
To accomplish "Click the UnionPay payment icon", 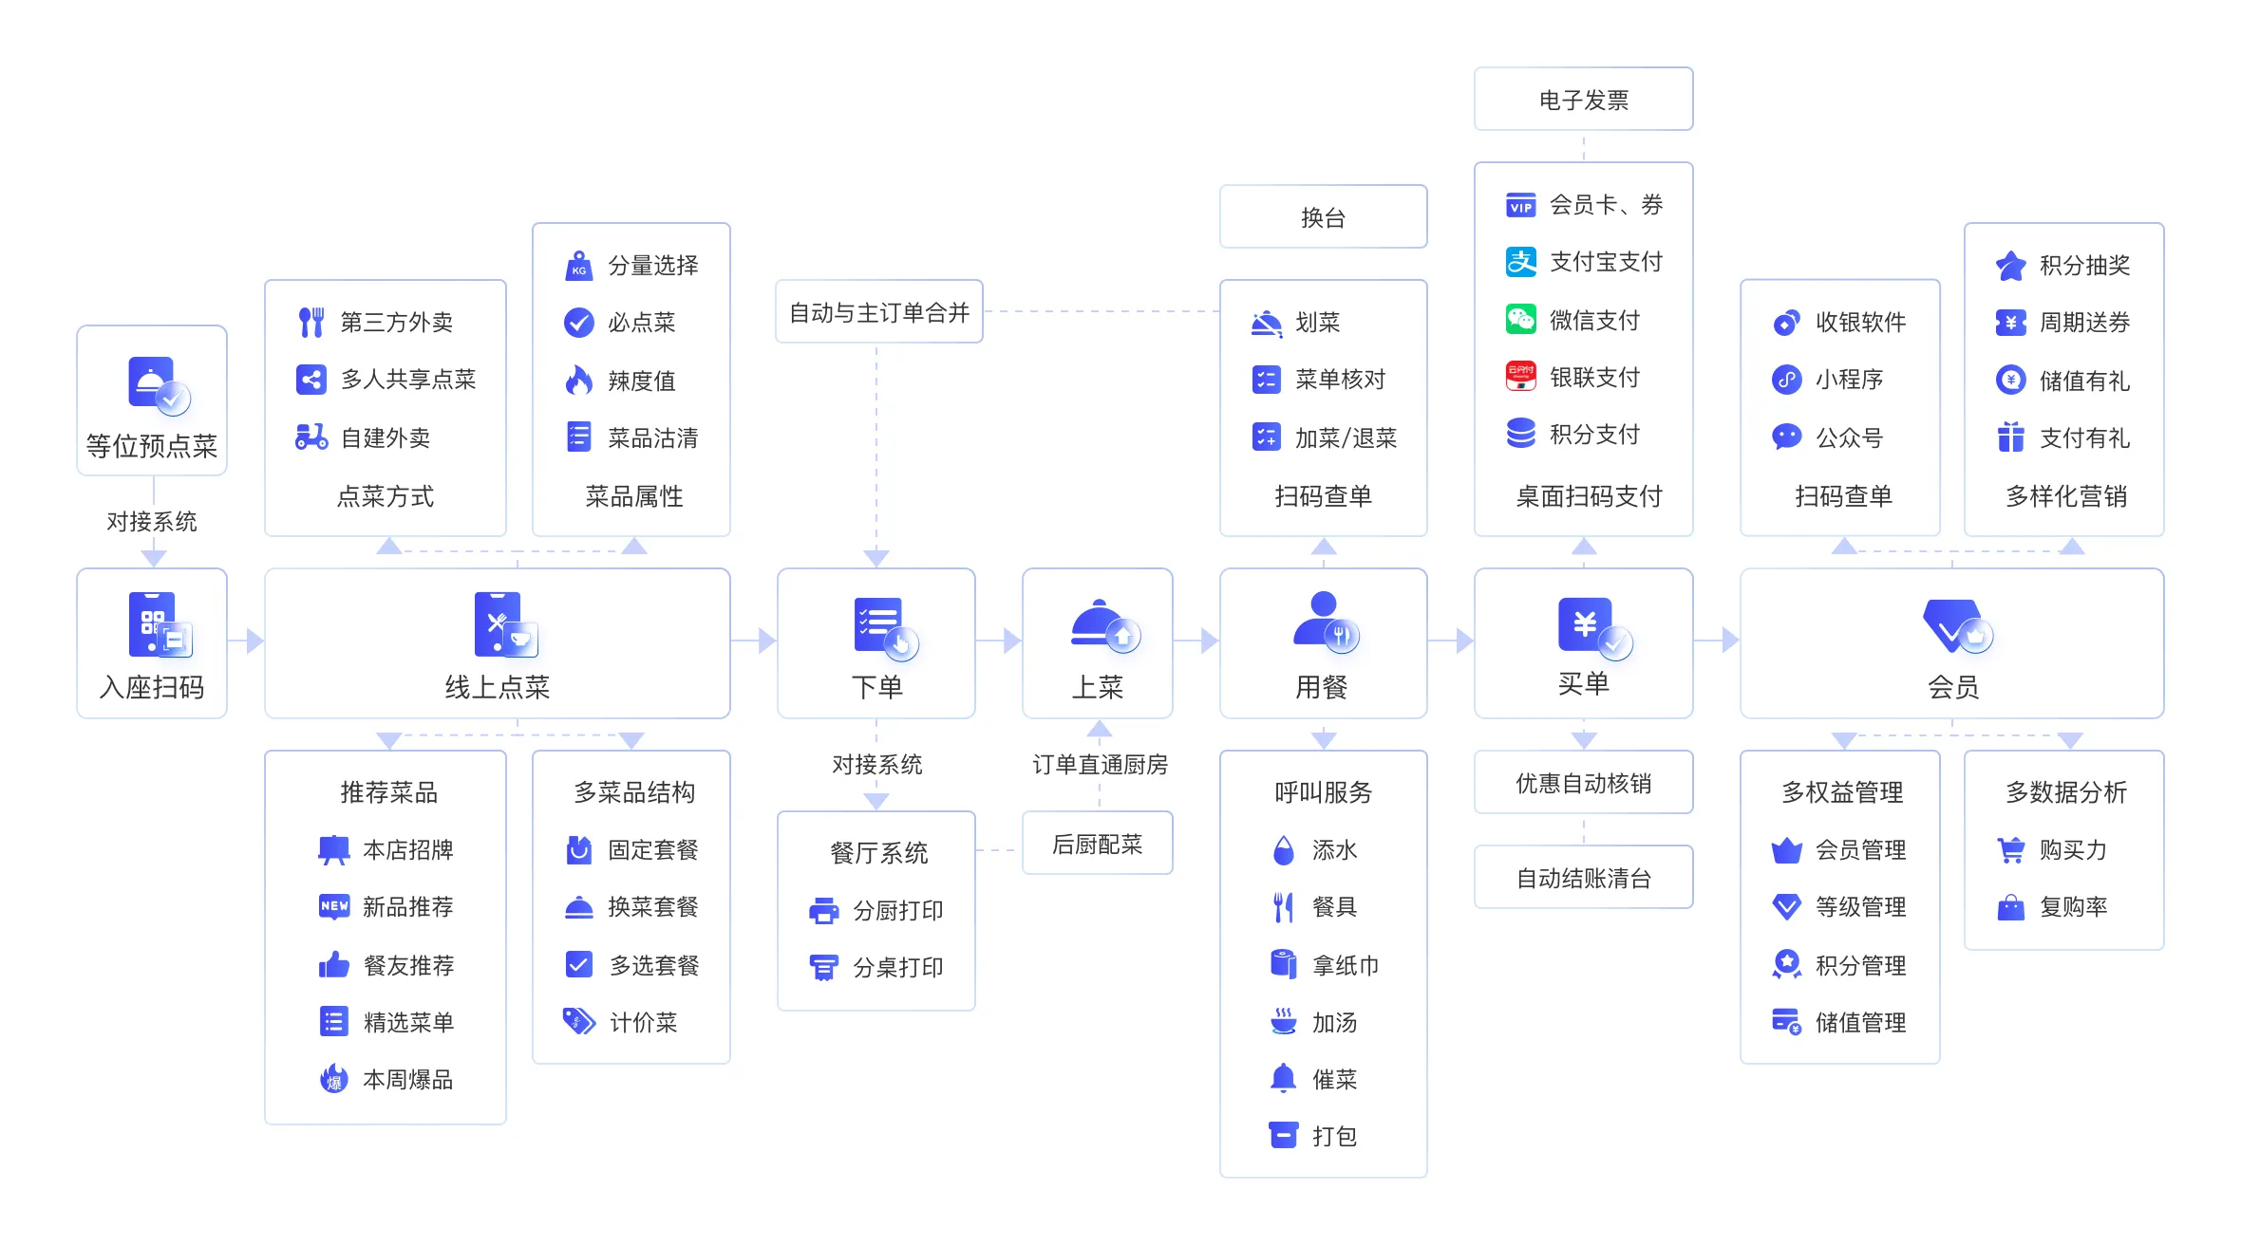I will click(1520, 377).
